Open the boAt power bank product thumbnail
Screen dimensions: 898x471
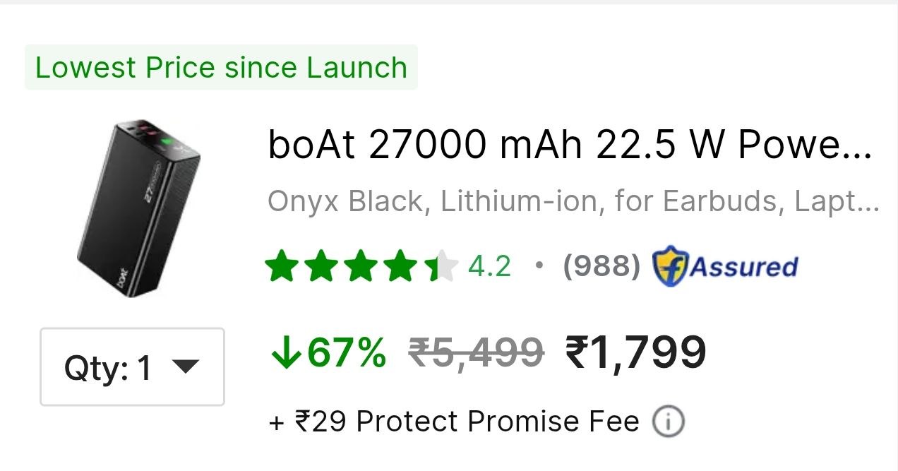tap(139, 209)
